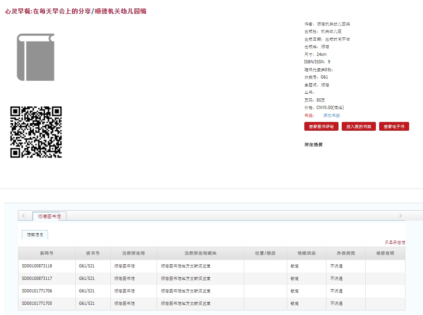Select the 馆藏信息 tab
This screenshot has width=423, height=315.
[35, 235]
